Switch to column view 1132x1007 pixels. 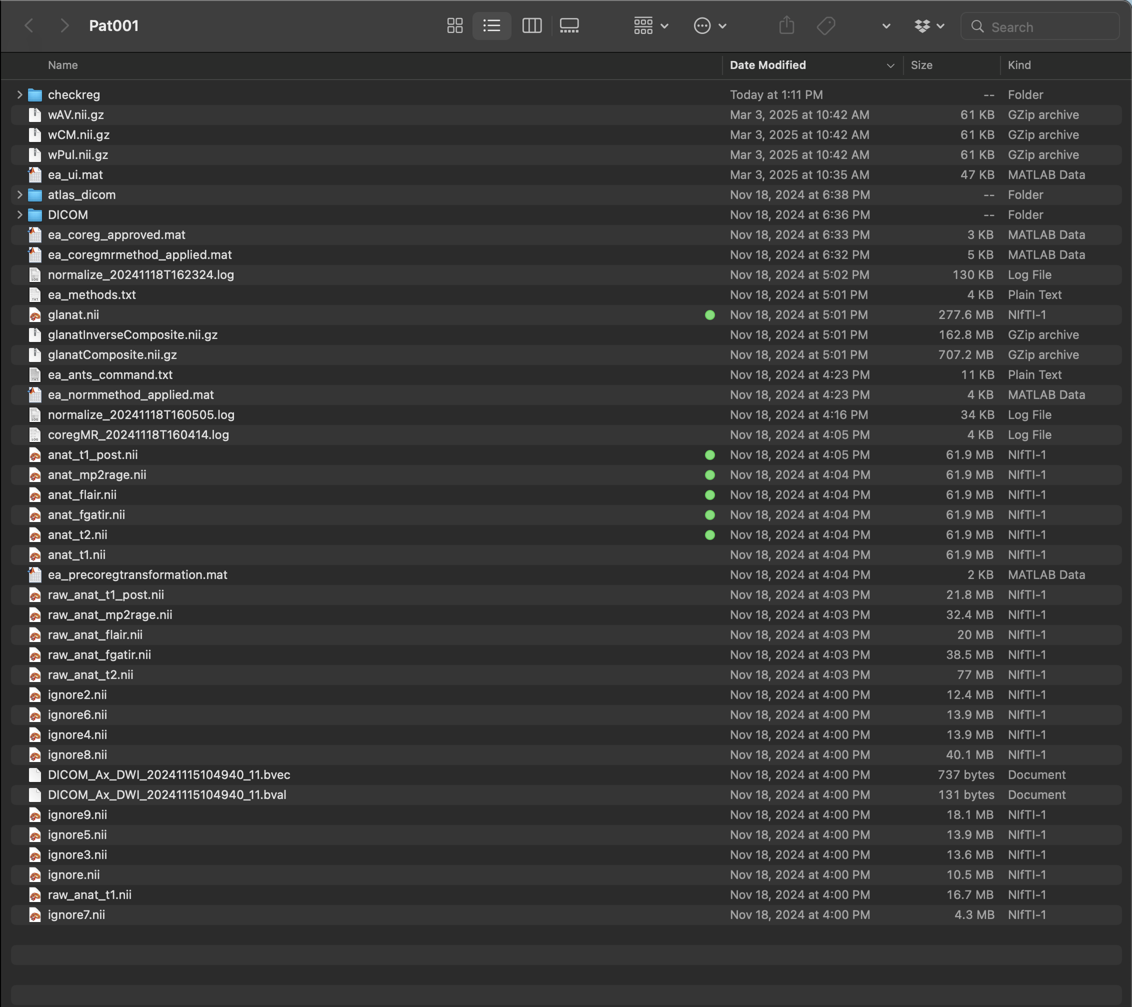531,25
